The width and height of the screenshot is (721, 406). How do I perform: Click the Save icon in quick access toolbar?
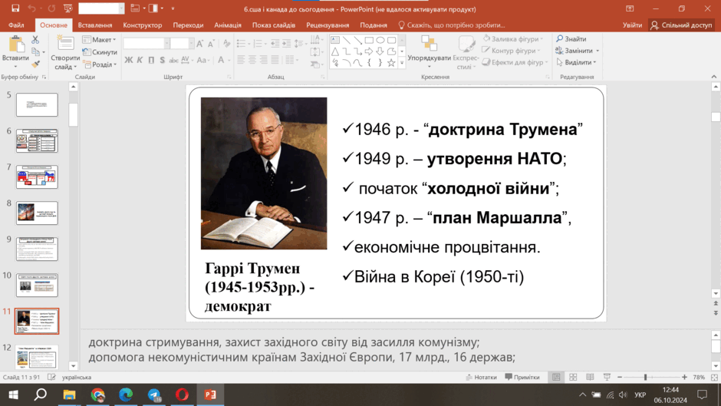[x=15, y=8]
